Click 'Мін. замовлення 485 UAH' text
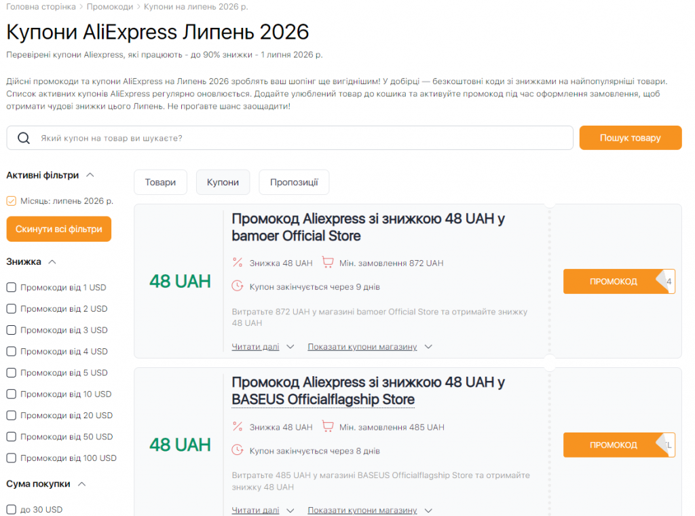Image resolution: width=695 pixels, height=516 pixels. click(392, 427)
